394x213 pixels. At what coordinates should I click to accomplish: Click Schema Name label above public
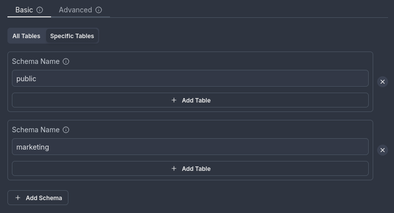pyautogui.click(x=36, y=62)
